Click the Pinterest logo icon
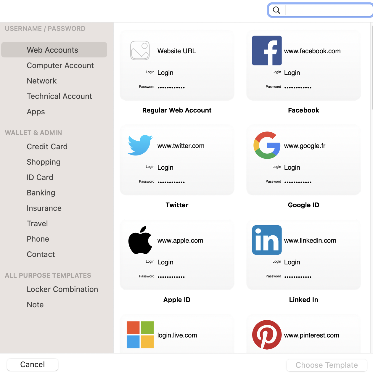Image resolution: width=373 pixels, height=376 pixels. (267, 335)
